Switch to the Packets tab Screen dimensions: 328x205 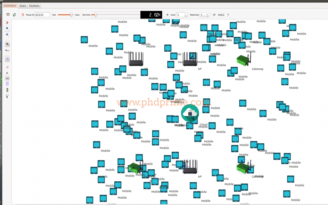tap(34, 5)
